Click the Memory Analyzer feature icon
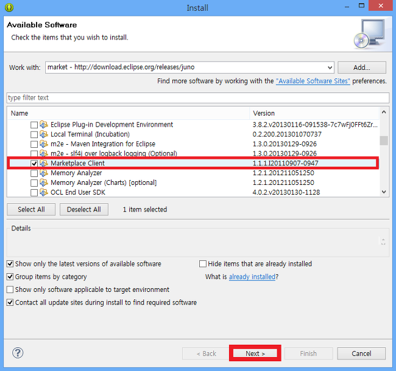Viewport: 396px width, 371px height. point(44,173)
